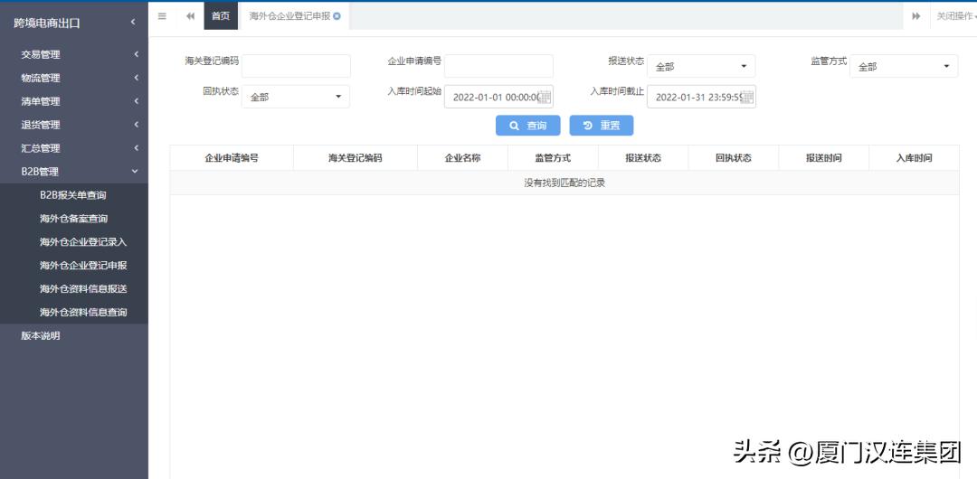This screenshot has width=977, height=479.
Task: Focus the 企业申请编号 input field
Action: pyautogui.click(x=498, y=66)
